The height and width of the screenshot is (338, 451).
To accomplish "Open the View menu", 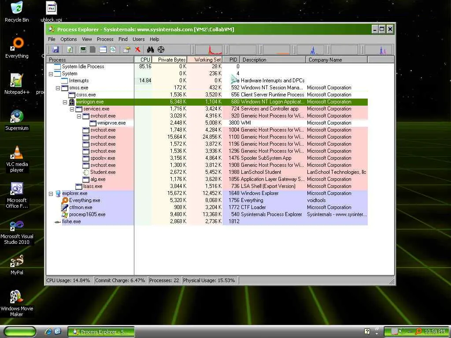I will coord(87,39).
